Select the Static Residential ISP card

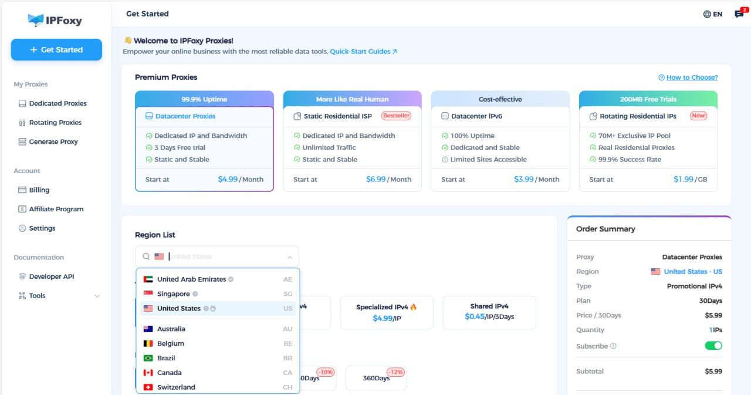(352, 141)
